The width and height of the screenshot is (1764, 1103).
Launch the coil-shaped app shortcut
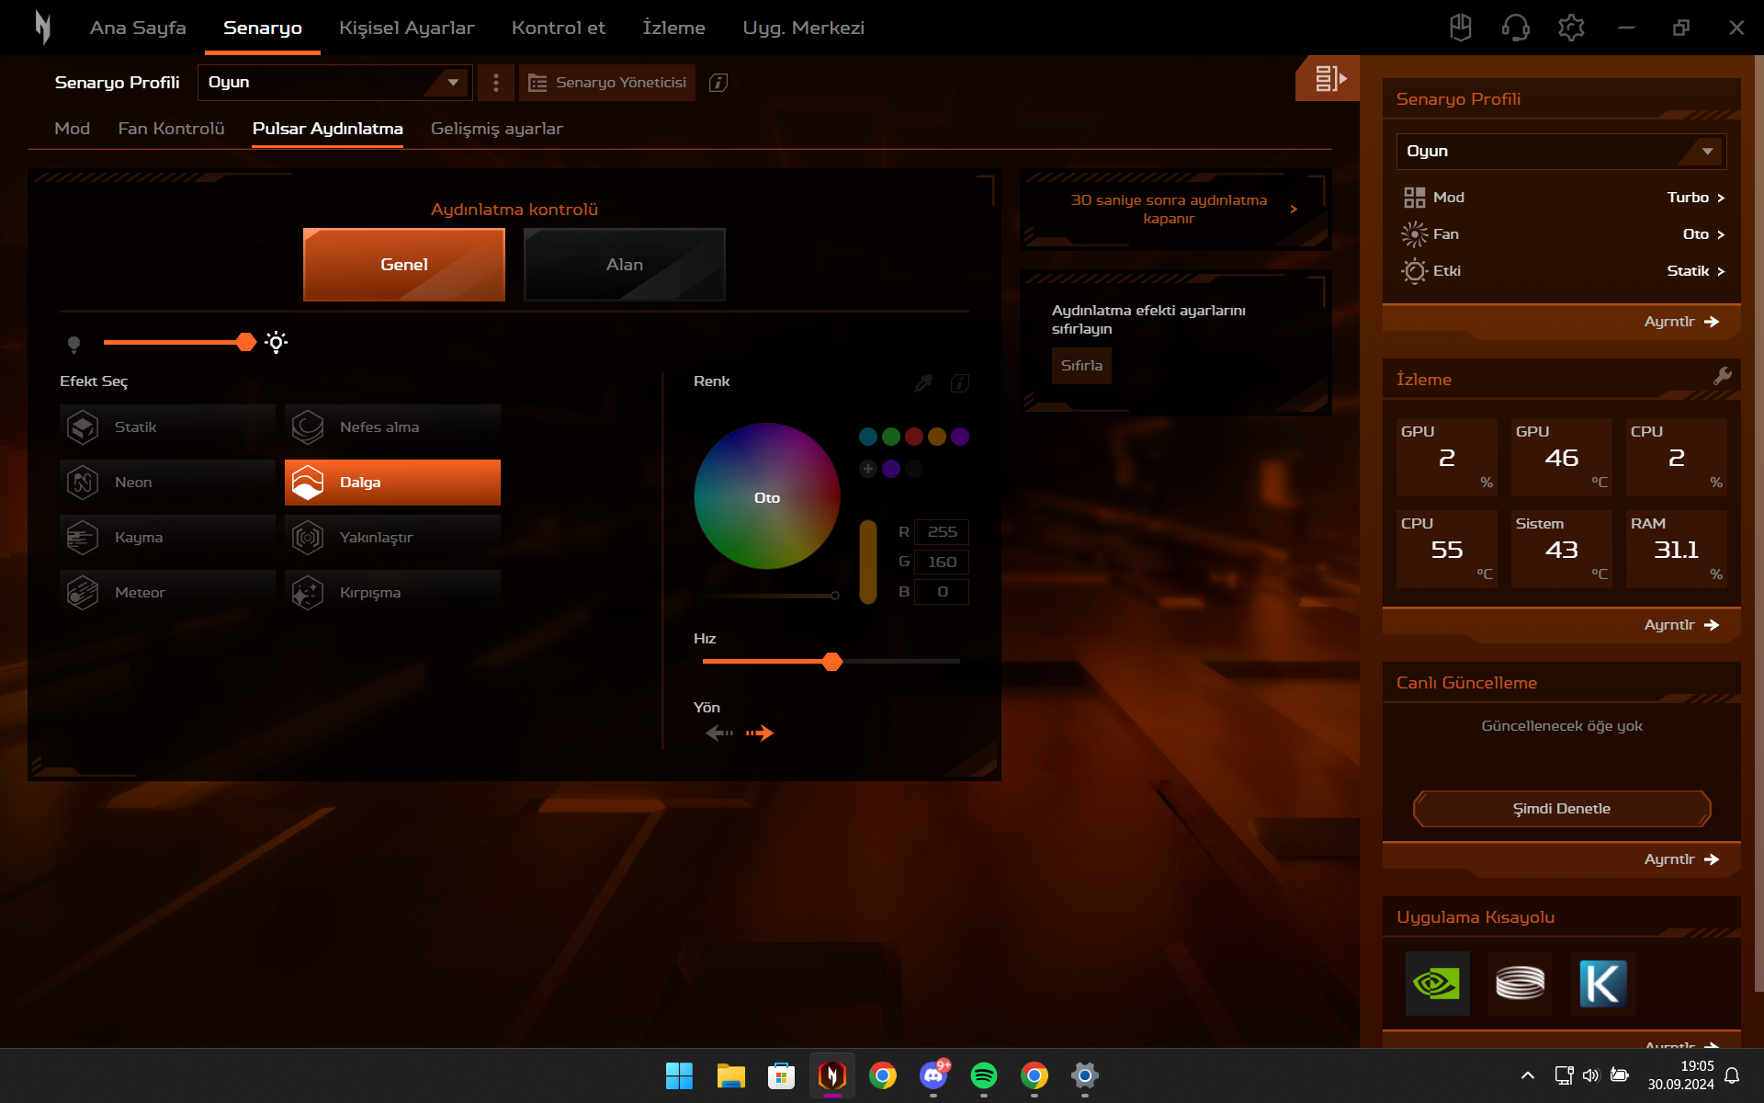(1521, 984)
